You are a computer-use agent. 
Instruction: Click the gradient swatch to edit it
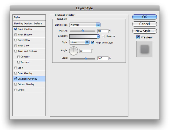pos(83,37)
